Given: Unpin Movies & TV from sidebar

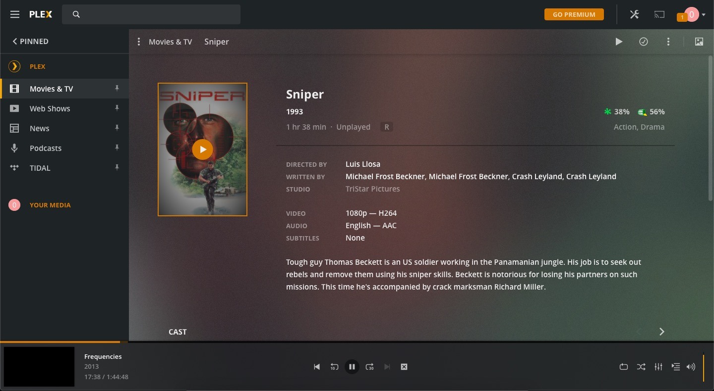Looking at the screenshot, I should 117,89.
